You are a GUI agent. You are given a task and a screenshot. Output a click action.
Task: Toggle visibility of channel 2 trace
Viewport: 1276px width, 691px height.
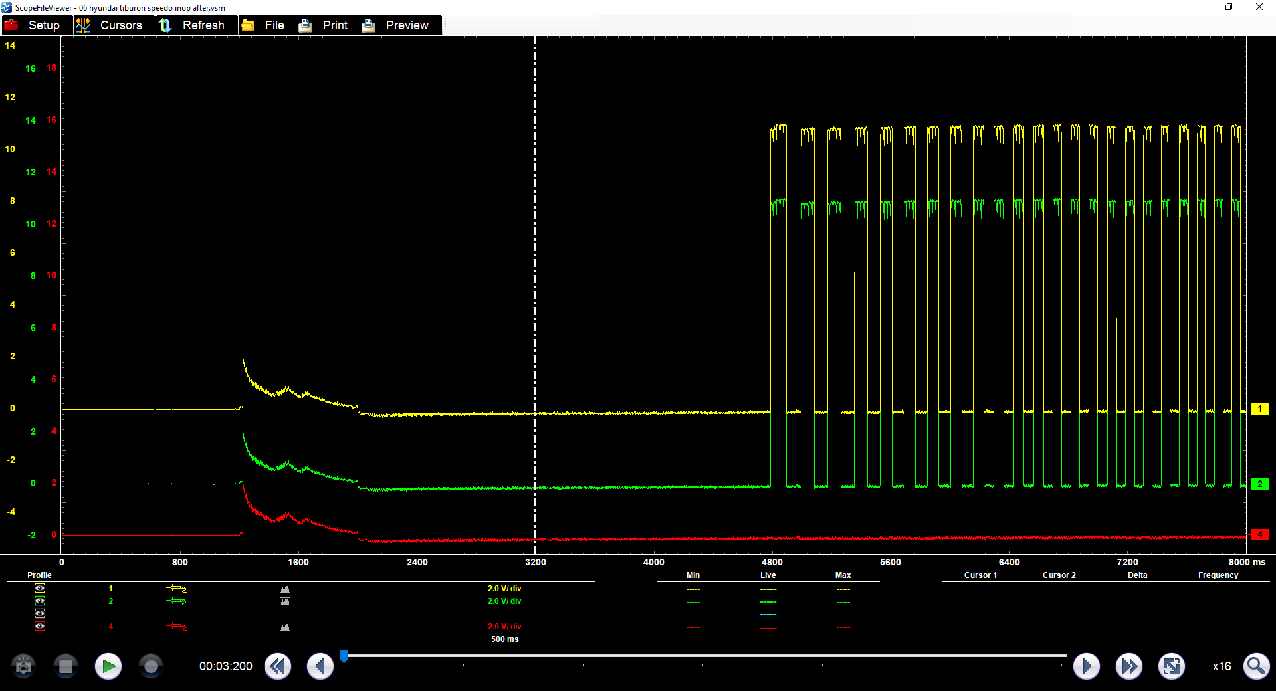(40, 601)
